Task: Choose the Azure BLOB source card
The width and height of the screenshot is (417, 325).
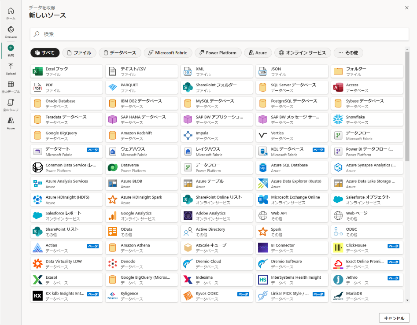Action: tap(142, 184)
